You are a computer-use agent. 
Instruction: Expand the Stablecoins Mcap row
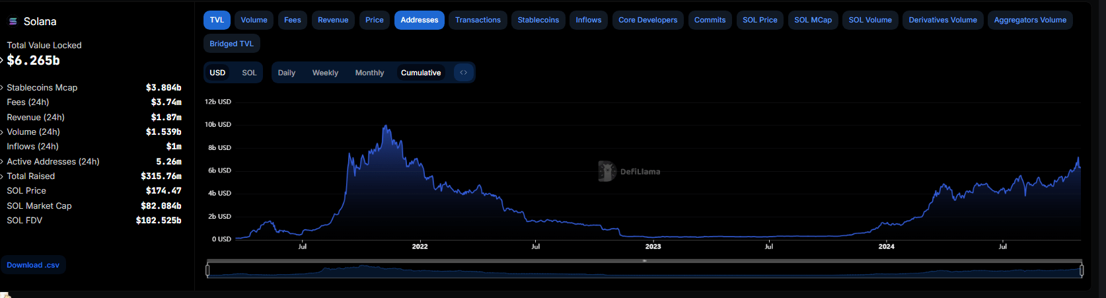(3, 88)
